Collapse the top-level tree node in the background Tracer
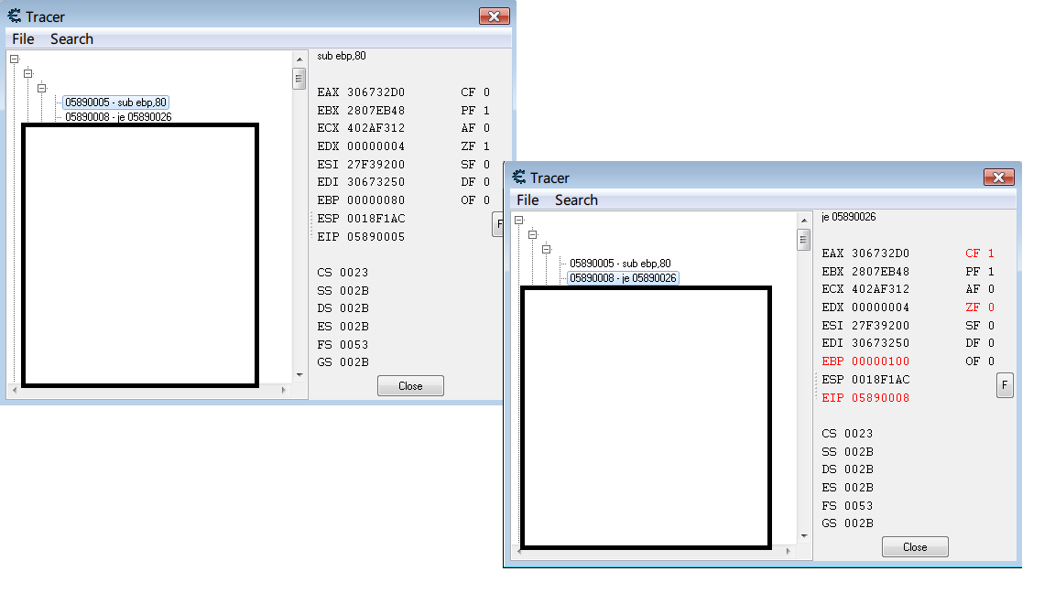 click(x=14, y=59)
